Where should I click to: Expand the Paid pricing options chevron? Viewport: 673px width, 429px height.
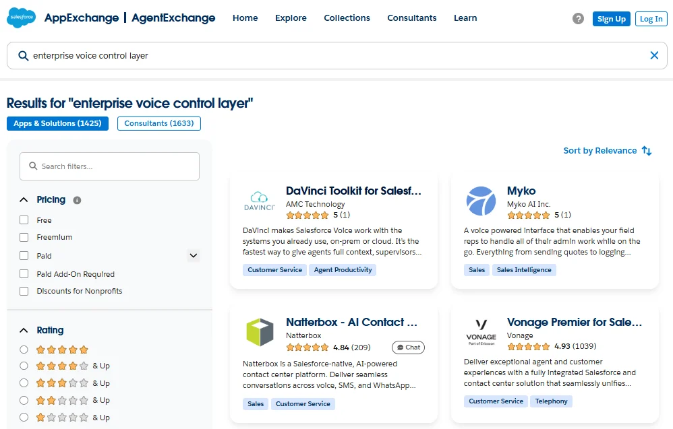point(194,256)
